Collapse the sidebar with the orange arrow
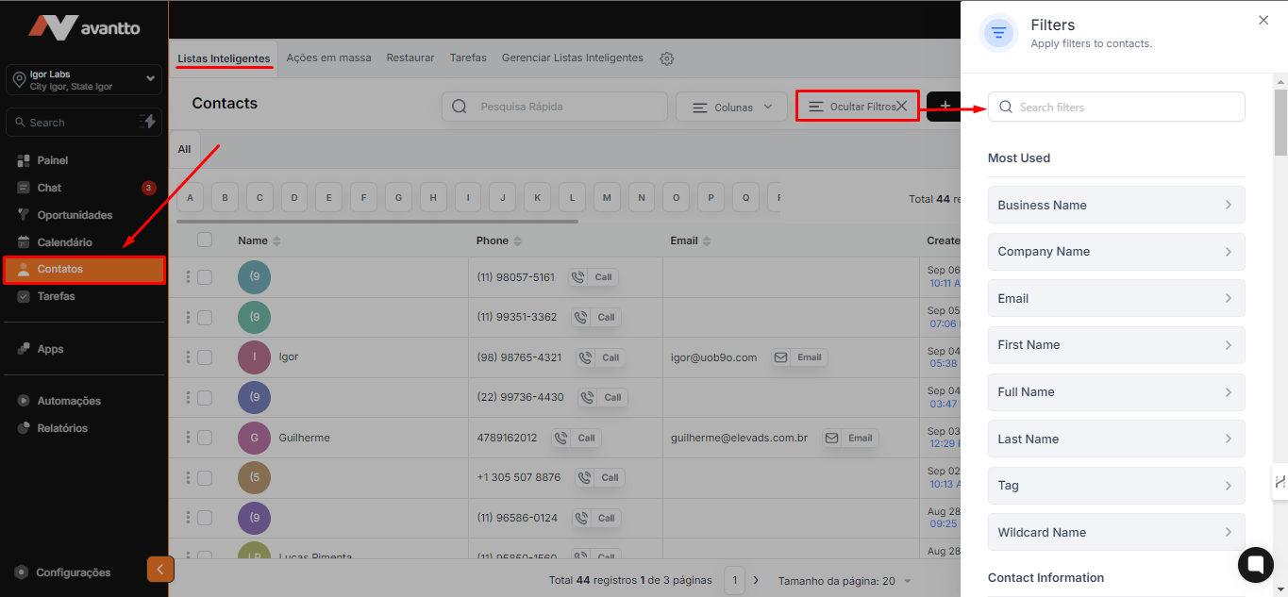The height and width of the screenshot is (597, 1288). coord(160,570)
